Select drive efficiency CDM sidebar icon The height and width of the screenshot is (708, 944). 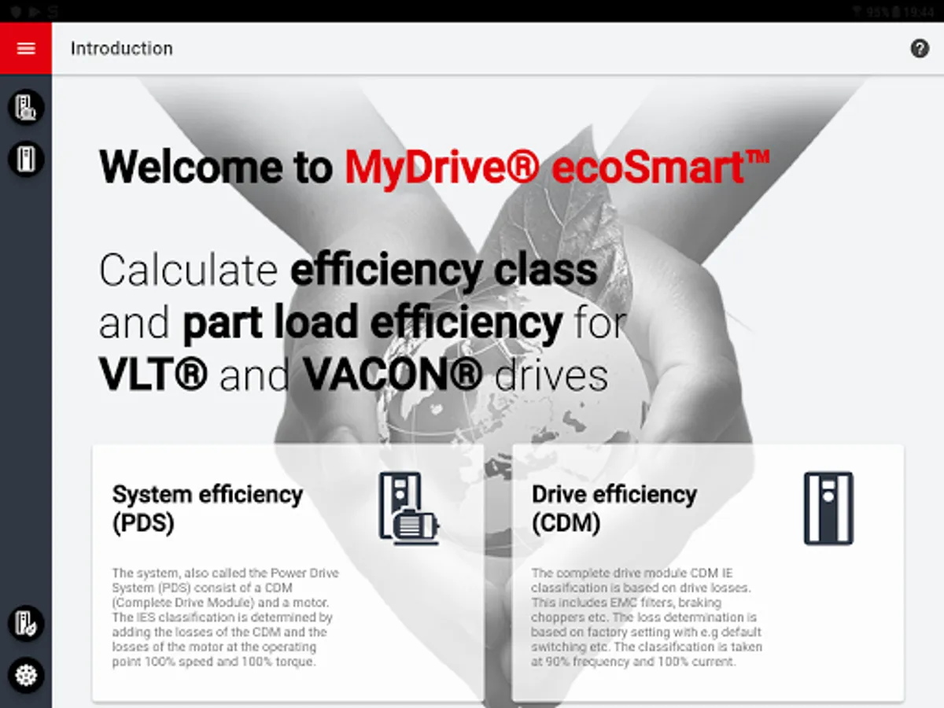coord(26,159)
